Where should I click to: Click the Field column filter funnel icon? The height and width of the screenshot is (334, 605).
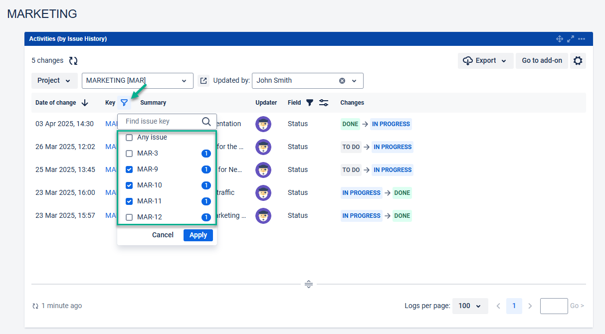(x=310, y=103)
